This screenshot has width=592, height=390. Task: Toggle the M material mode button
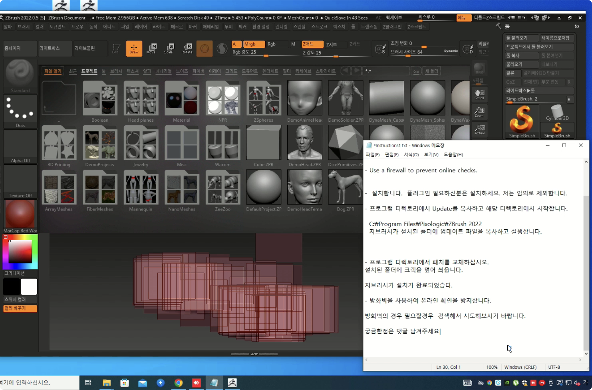point(293,44)
